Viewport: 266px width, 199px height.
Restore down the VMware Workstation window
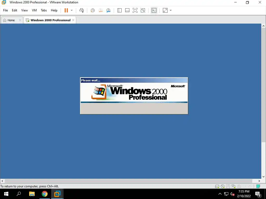248,2
